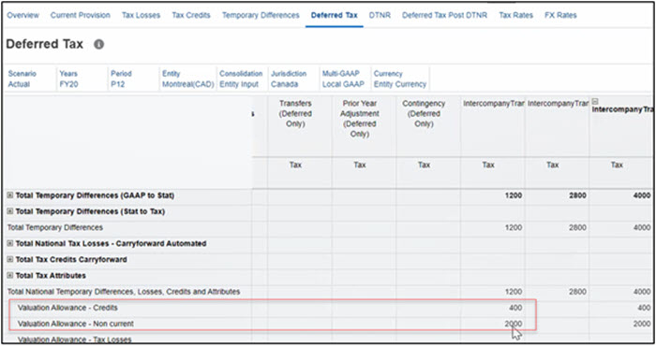Open the DTNR tab
This screenshot has width=656, height=346.
point(380,16)
